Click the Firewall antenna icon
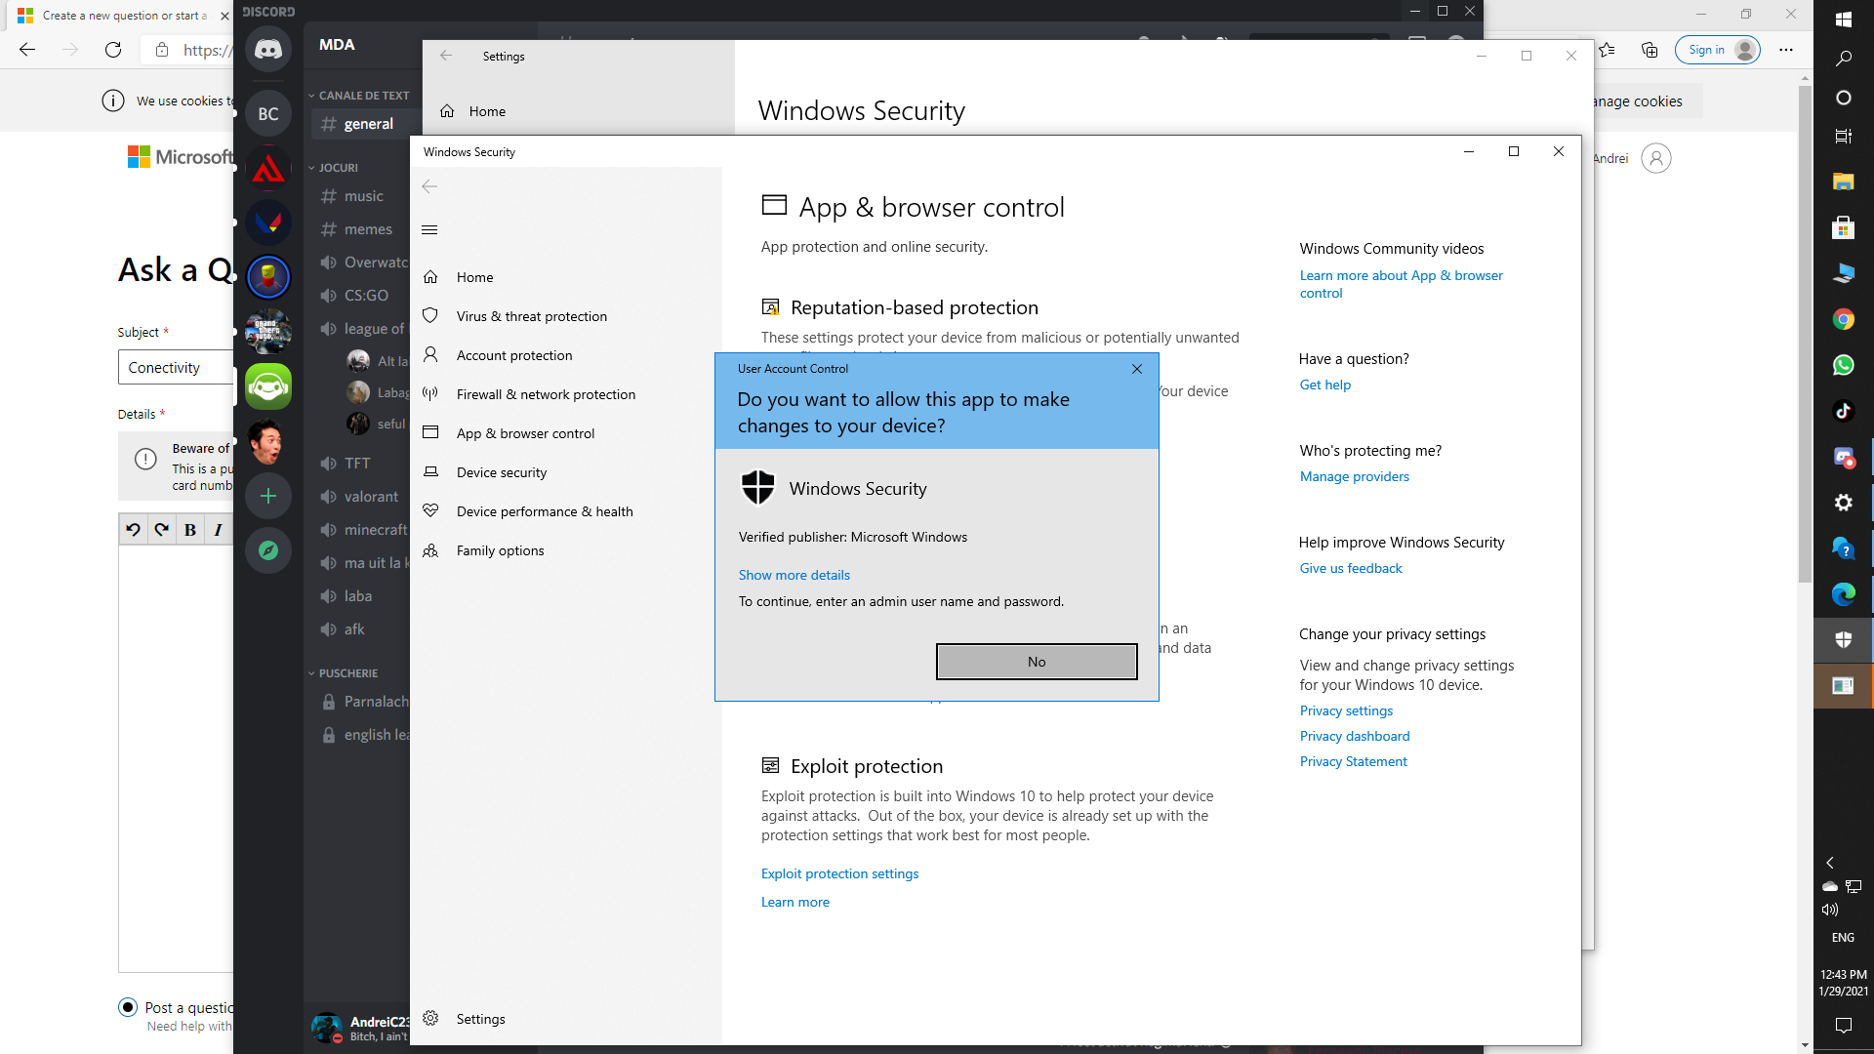This screenshot has height=1054, width=1874. tap(430, 393)
